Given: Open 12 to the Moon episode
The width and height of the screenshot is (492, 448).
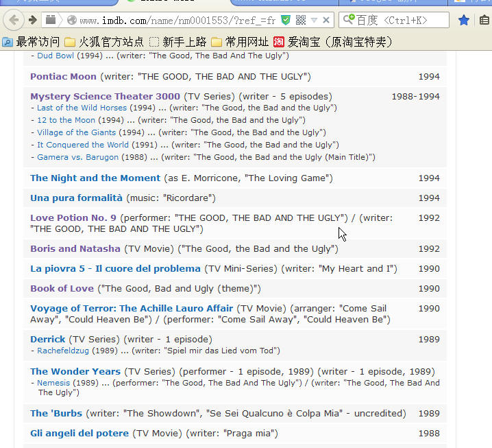Looking at the screenshot, I should (66, 120).
